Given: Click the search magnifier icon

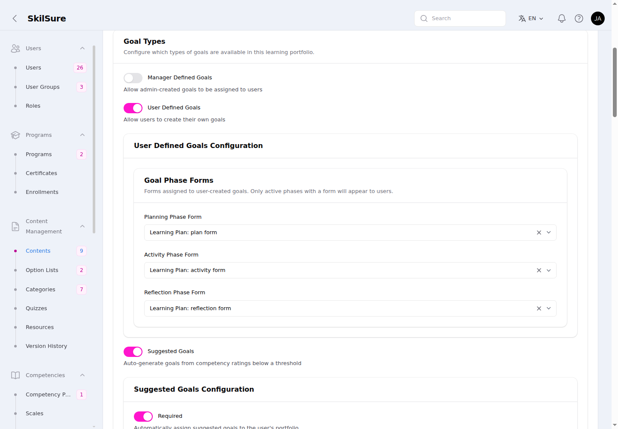Looking at the screenshot, I should point(424,18).
